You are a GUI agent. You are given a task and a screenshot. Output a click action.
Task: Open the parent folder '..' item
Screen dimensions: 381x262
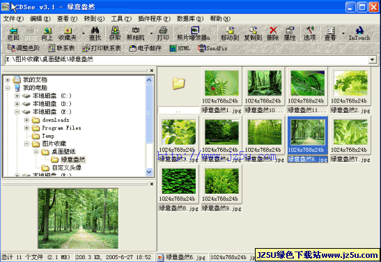pyautogui.click(x=178, y=91)
